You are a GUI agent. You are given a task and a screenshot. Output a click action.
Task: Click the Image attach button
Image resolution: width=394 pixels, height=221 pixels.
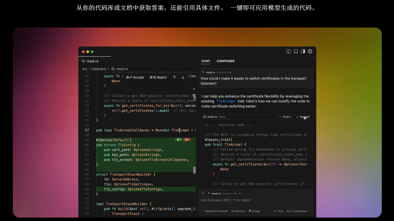255,211
